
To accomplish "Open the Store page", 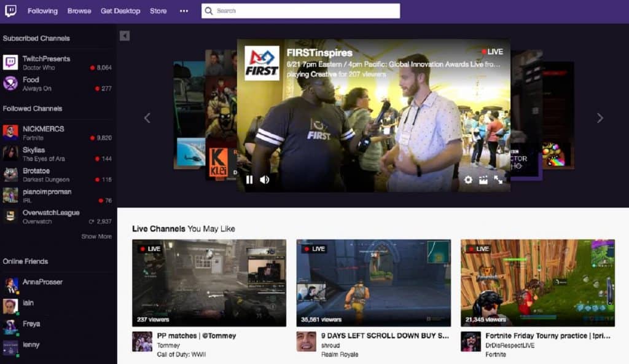I will [158, 10].
